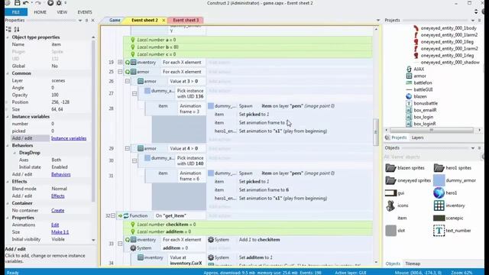Open the FILE menu
The width and height of the screenshot is (489, 275).
point(16,12)
